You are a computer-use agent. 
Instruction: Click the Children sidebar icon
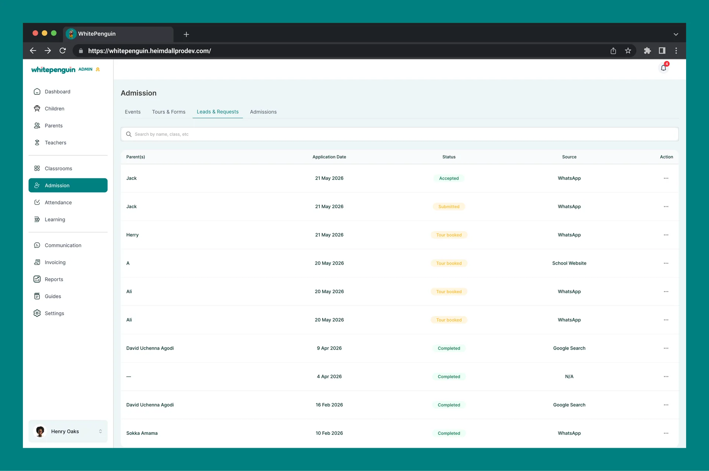pyautogui.click(x=37, y=109)
